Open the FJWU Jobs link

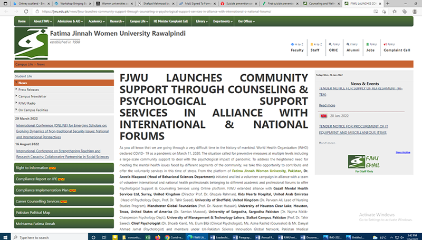coord(371,47)
